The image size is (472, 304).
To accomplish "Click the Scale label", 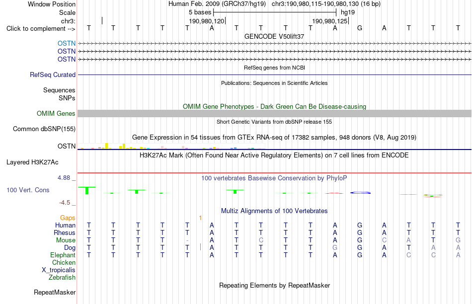I will coord(68,12).
